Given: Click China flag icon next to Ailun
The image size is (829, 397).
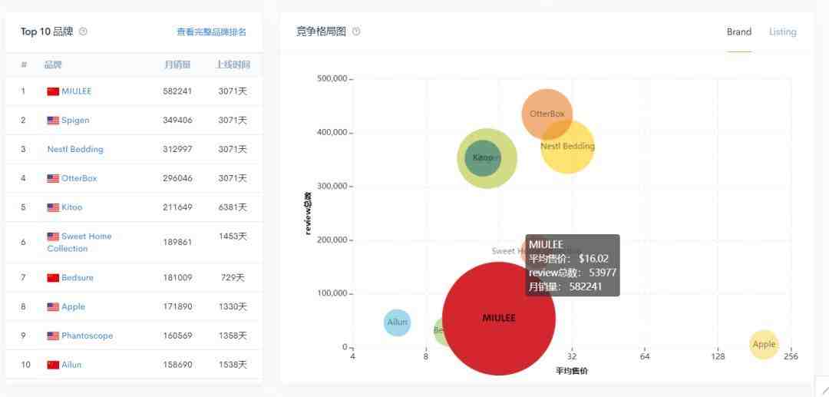Looking at the screenshot, I should point(53,365).
